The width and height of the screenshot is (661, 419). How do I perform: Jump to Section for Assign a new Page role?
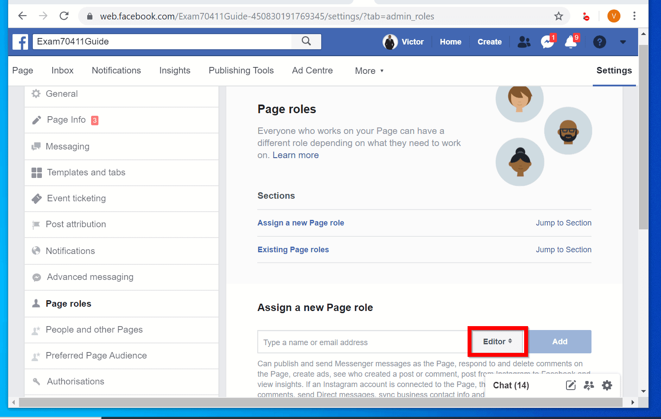[x=563, y=223]
